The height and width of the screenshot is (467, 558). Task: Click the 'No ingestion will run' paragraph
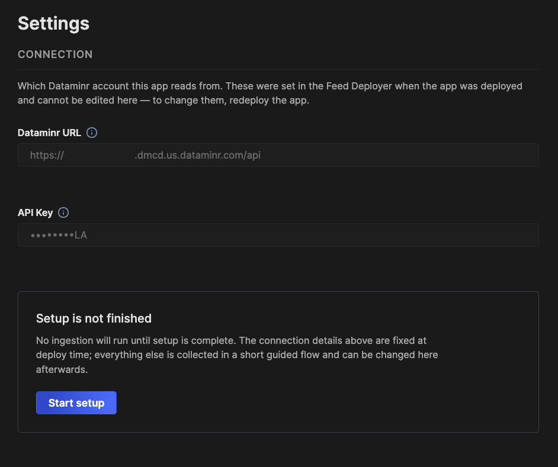[x=237, y=355]
